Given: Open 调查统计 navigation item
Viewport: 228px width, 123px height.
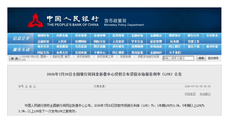Looking at the screenshot, I should pos(174,35).
